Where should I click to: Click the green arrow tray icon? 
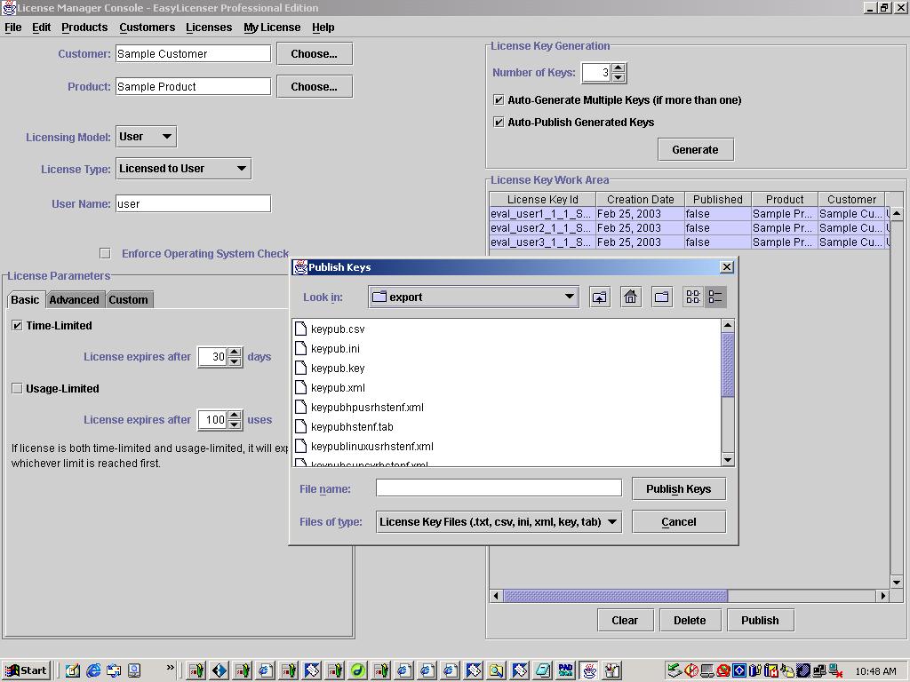pyautogui.click(x=675, y=671)
